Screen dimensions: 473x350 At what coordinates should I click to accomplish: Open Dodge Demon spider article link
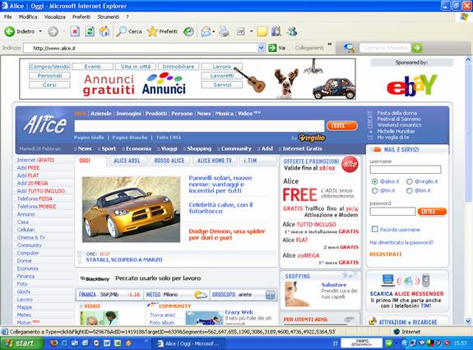click(227, 235)
